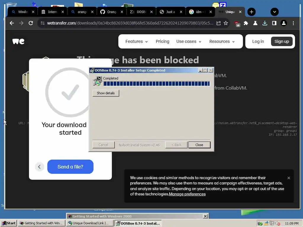Open the Pricing page
Viewport: 303px width, 227px height.
click(x=162, y=41)
